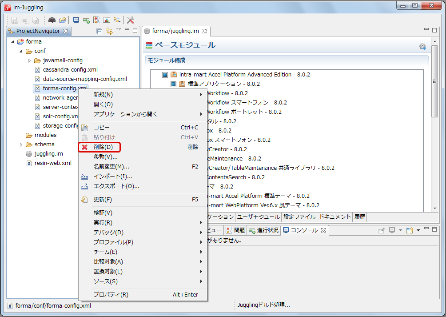Open アプリケーションから開く submenu

tap(143, 114)
